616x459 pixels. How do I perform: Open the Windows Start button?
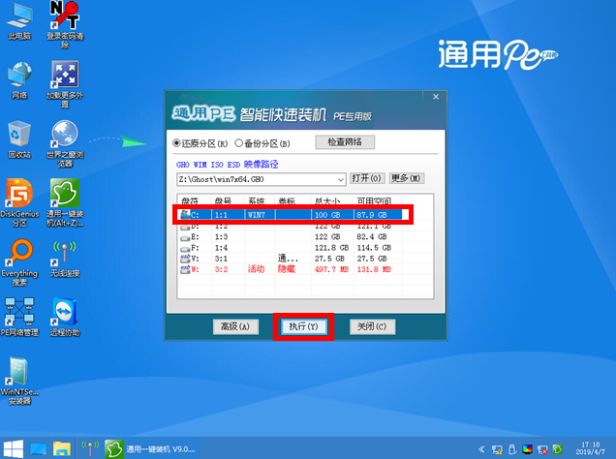[14, 448]
